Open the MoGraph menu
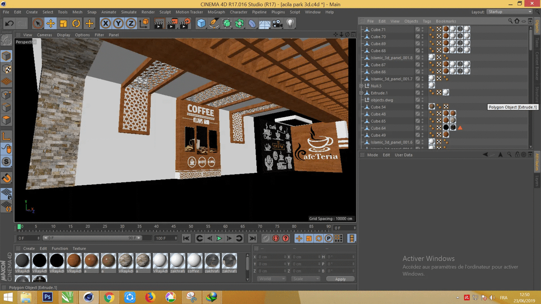 click(x=216, y=12)
